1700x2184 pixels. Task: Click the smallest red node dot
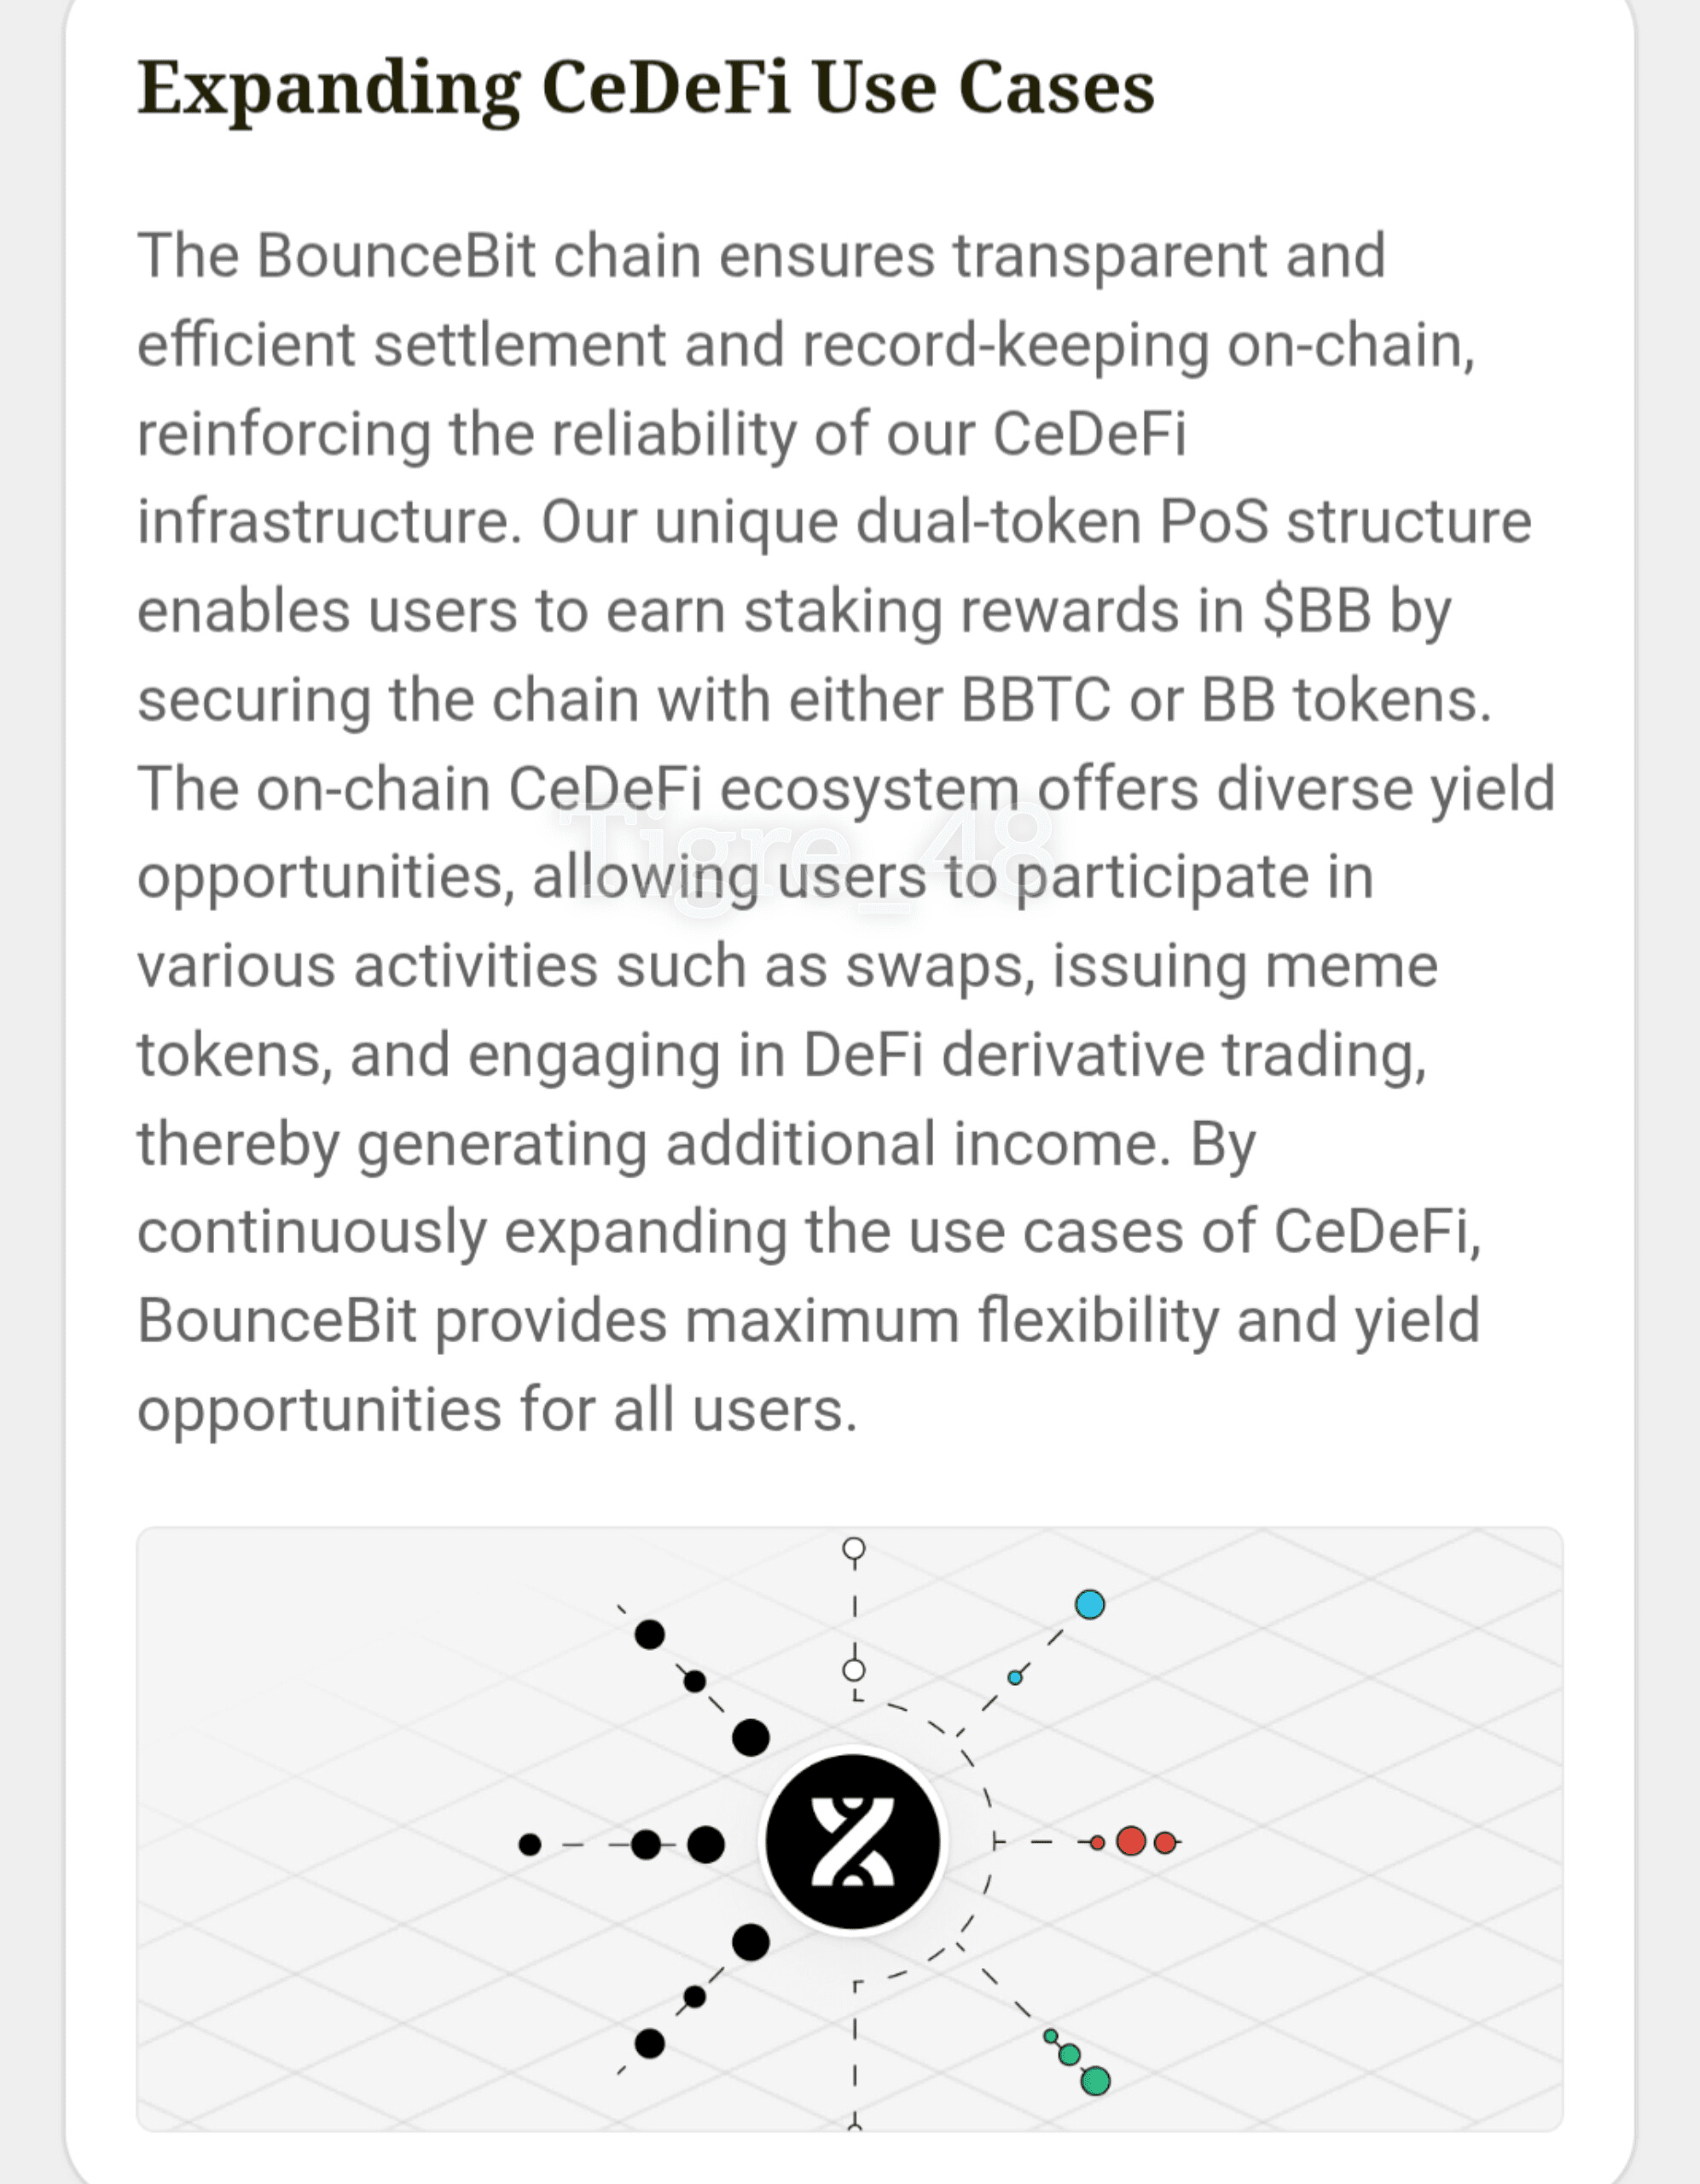pos(1097,1842)
